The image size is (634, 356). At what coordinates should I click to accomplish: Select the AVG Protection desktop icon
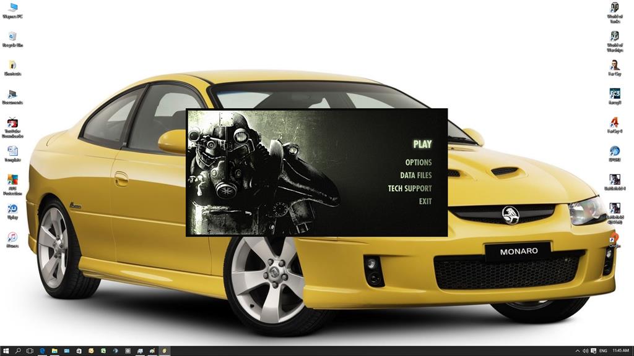[12, 185]
